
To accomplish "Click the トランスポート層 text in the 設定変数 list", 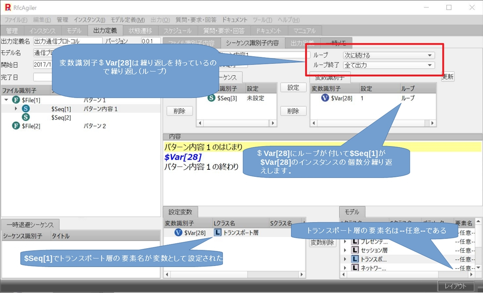I will click(241, 233).
